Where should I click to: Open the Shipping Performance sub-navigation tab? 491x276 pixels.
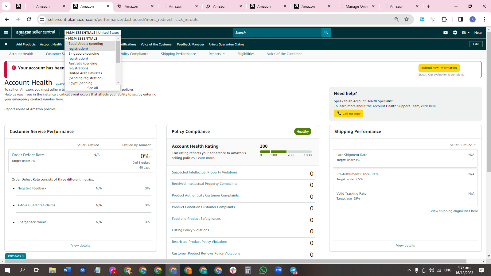pyautogui.click(x=178, y=54)
